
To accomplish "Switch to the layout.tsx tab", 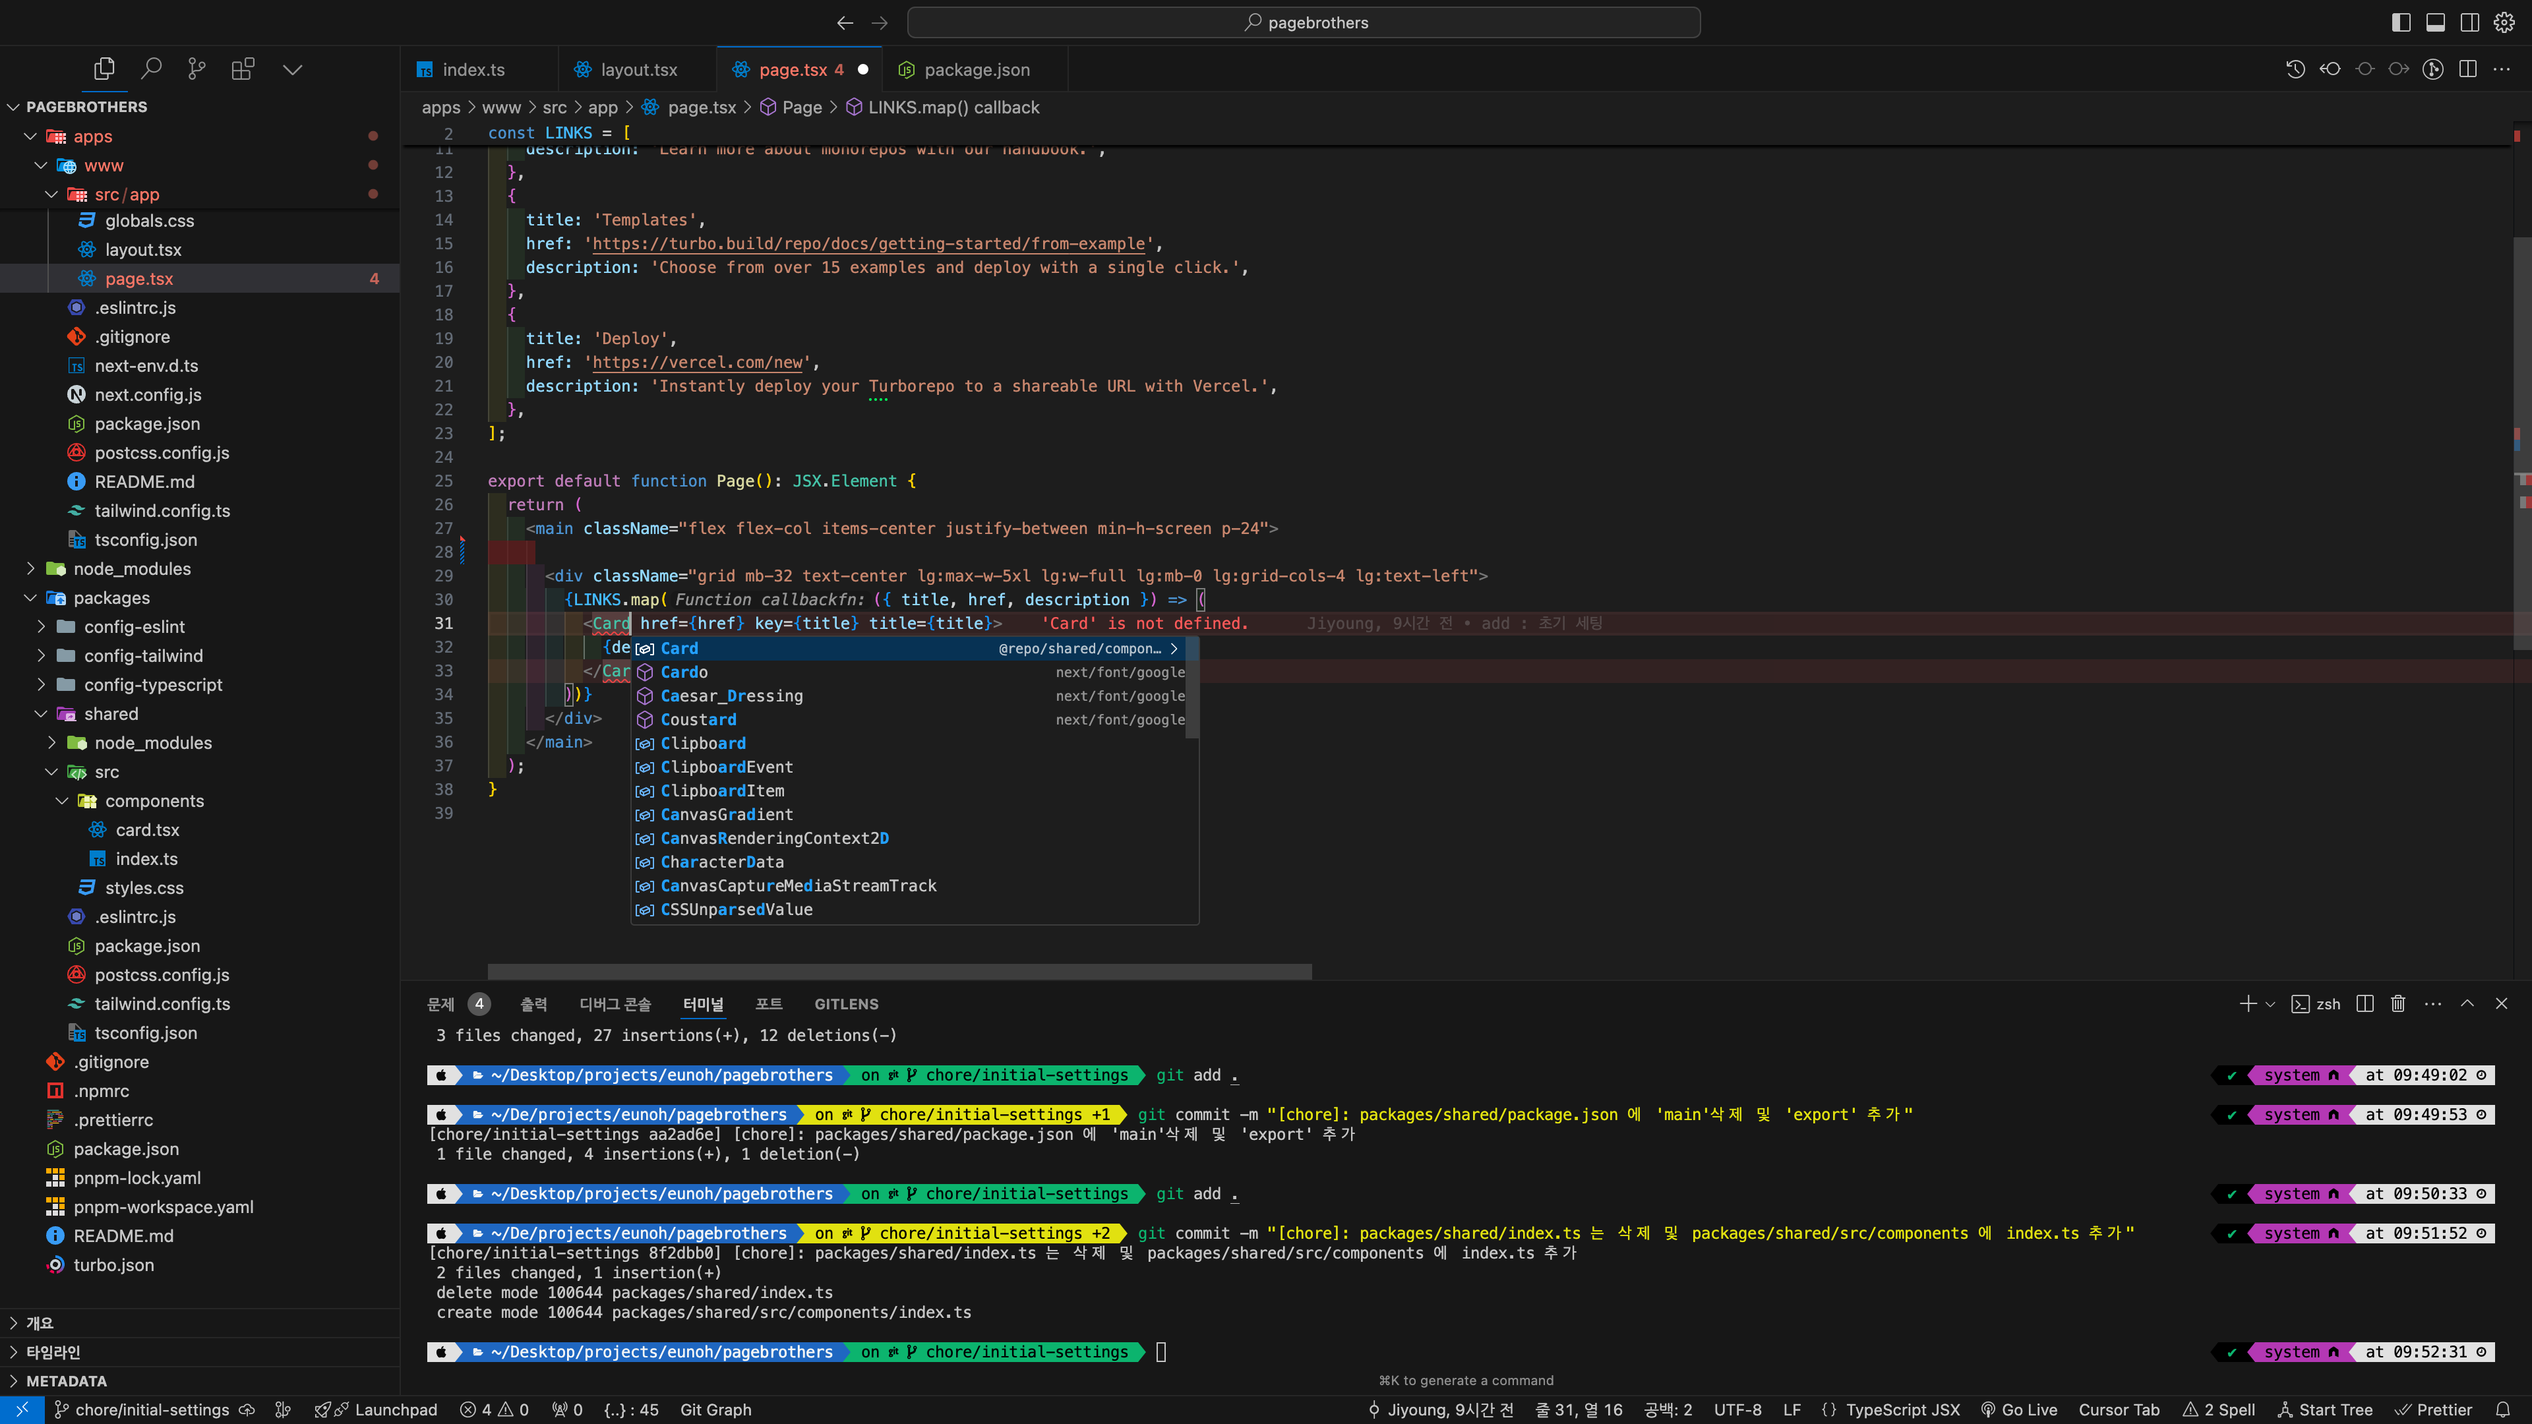I will click(638, 69).
